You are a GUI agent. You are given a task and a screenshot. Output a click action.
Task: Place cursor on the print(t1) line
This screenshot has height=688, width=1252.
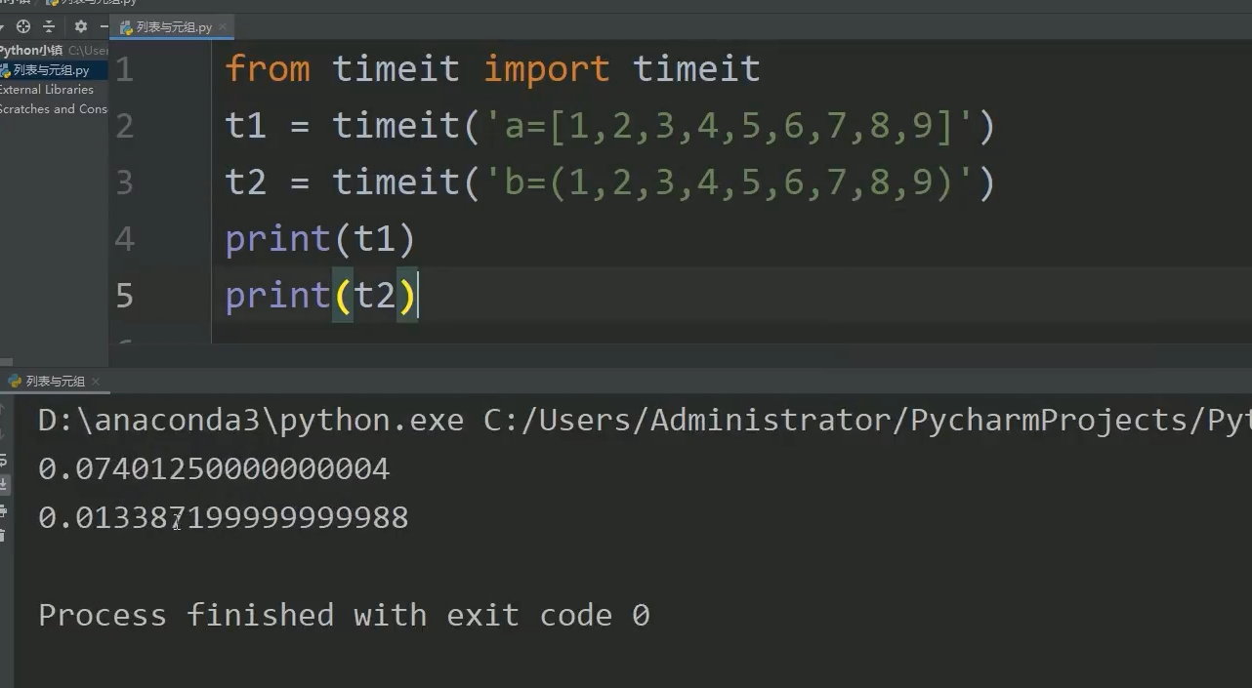[x=318, y=238]
